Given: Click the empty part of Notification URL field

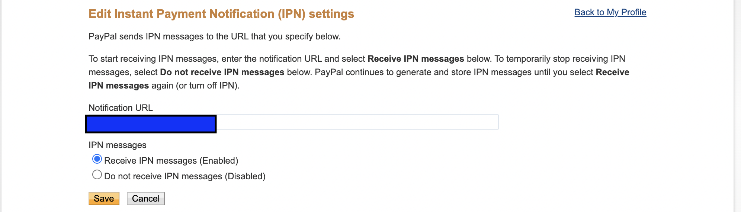Looking at the screenshot, I should 356,122.
